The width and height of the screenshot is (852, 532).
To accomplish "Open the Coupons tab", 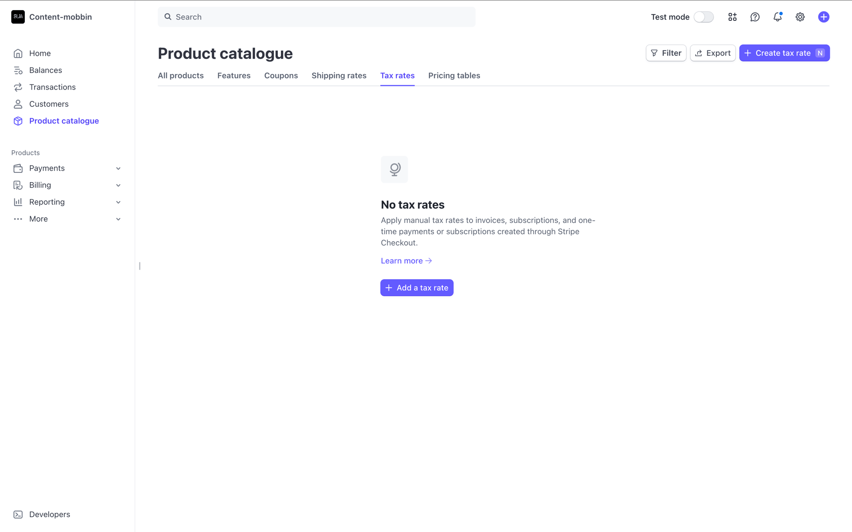I will click(x=281, y=75).
